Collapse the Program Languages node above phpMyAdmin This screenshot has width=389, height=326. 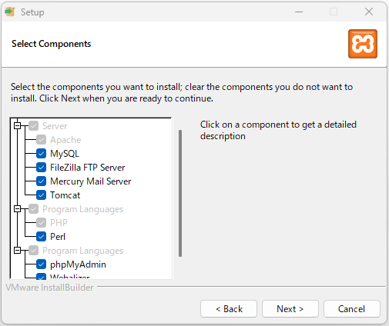[x=17, y=251]
